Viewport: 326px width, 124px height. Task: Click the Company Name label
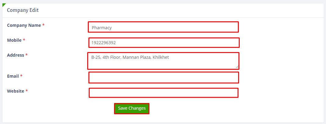24,25
